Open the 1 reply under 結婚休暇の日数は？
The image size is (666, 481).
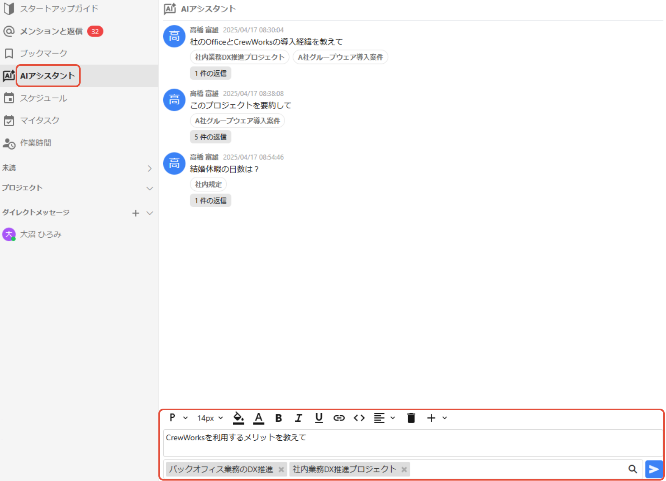pyautogui.click(x=211, y=201)
